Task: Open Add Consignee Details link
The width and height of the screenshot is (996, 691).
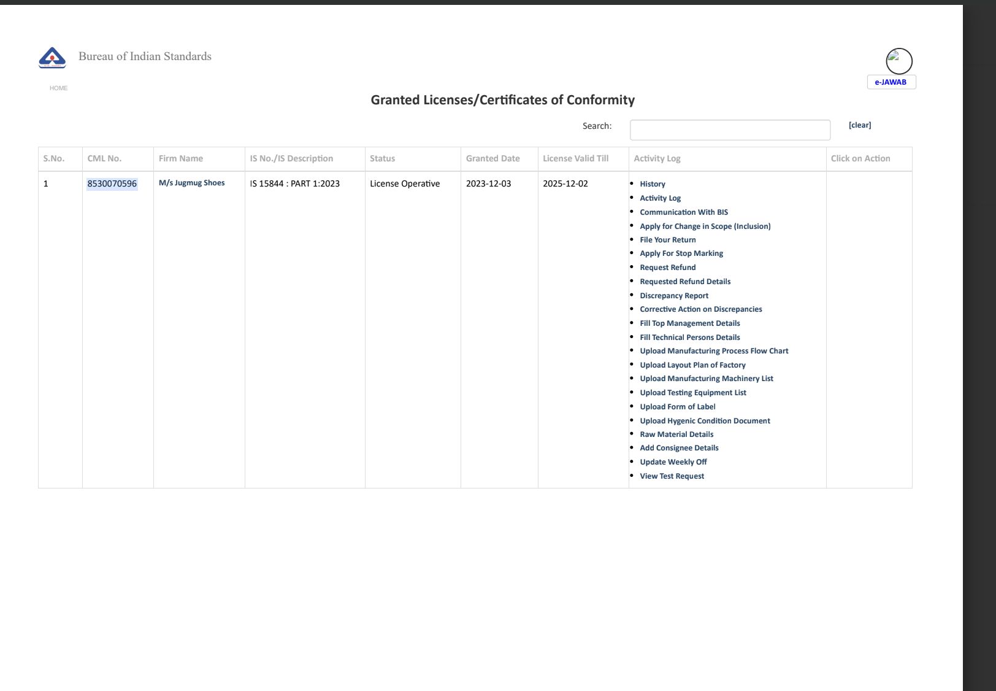Action: tap(679, 448)
